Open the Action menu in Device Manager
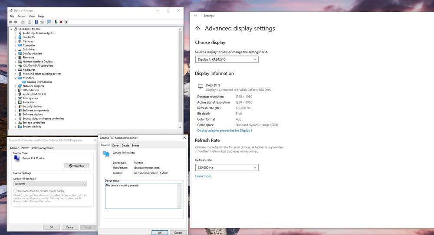 pos(21,16)
